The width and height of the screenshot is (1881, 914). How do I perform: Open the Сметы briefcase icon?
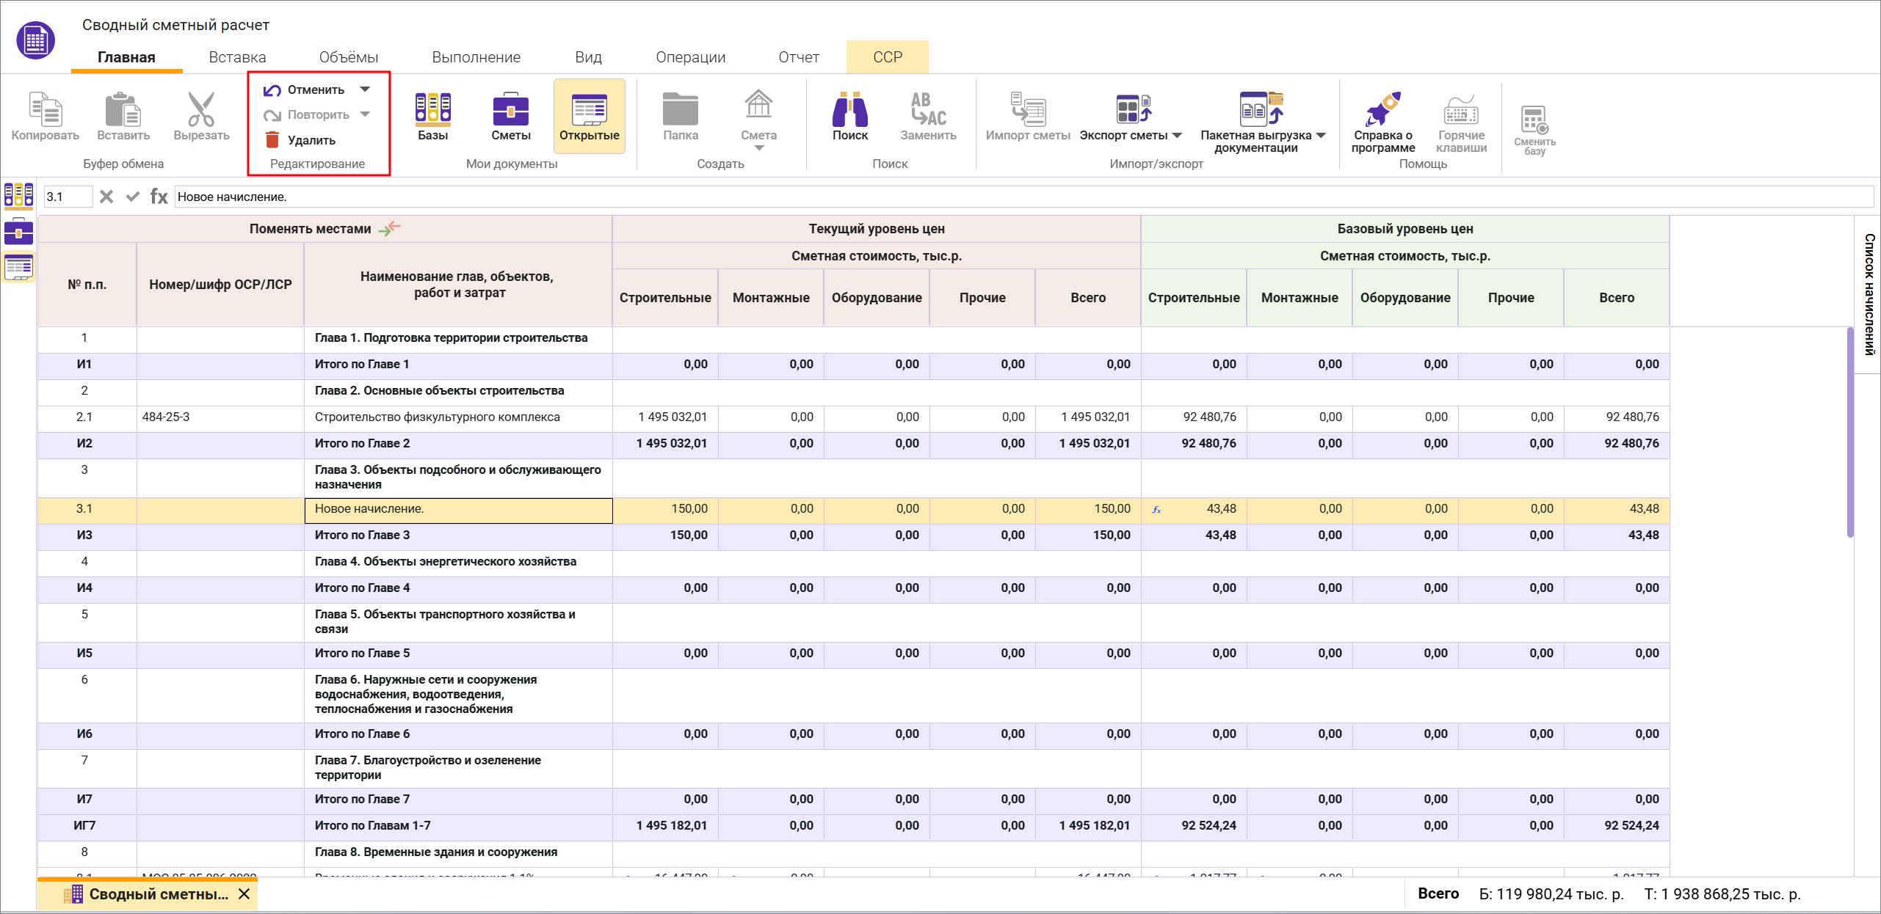pos(510,110)
